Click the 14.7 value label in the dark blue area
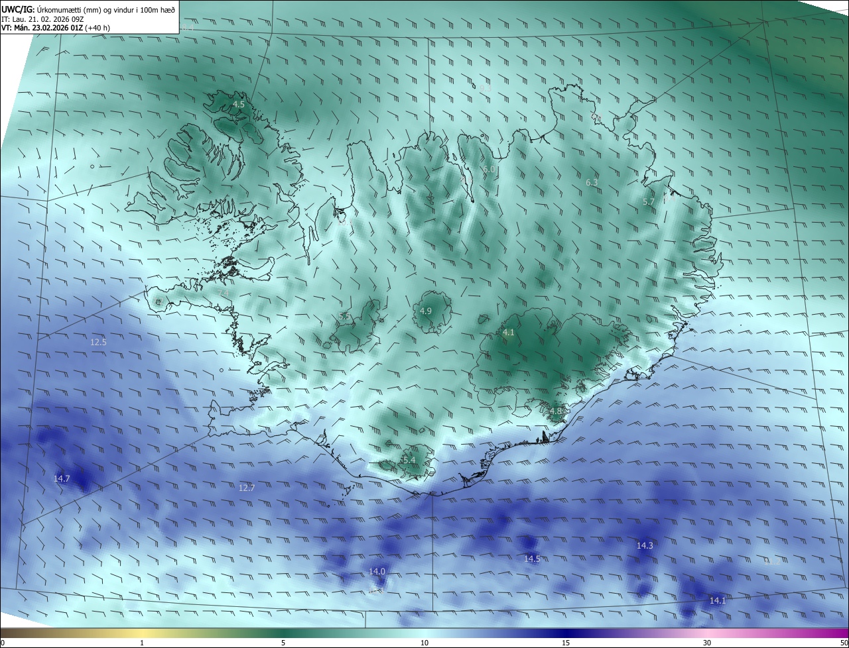This screenshot has width=849, height=648. (62, 478)
